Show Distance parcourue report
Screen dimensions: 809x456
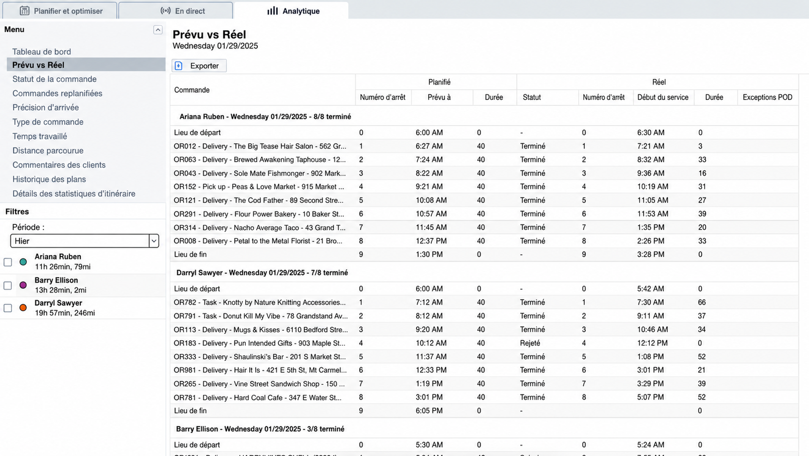[48, 150]
